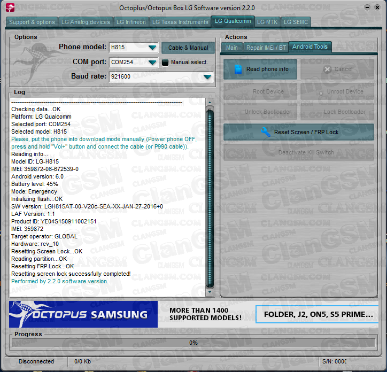This screenshot has height=372, width=387.
Task: Open the Main actions tab
Action: tap(232, 48)
